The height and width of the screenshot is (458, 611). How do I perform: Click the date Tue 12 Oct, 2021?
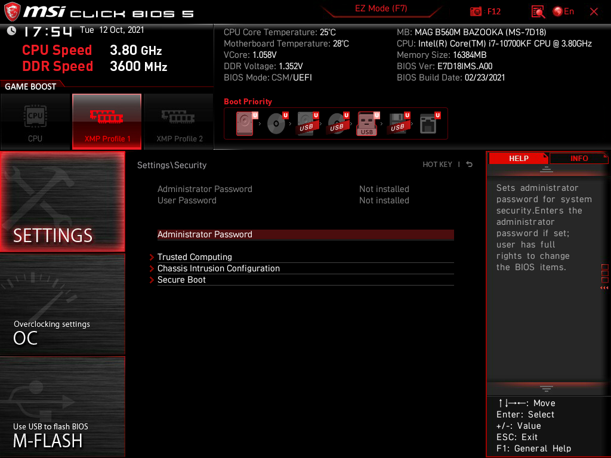point(112,30)
